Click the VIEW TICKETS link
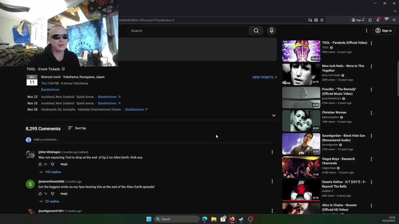Screen dimensions: 399x224 click(x=264, y=77)
